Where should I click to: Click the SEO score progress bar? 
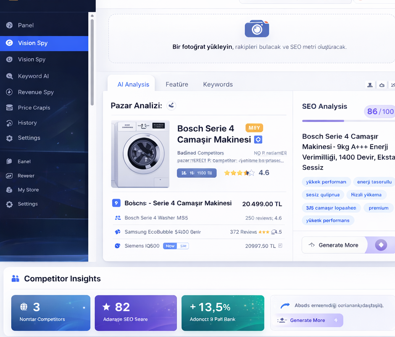349,121
